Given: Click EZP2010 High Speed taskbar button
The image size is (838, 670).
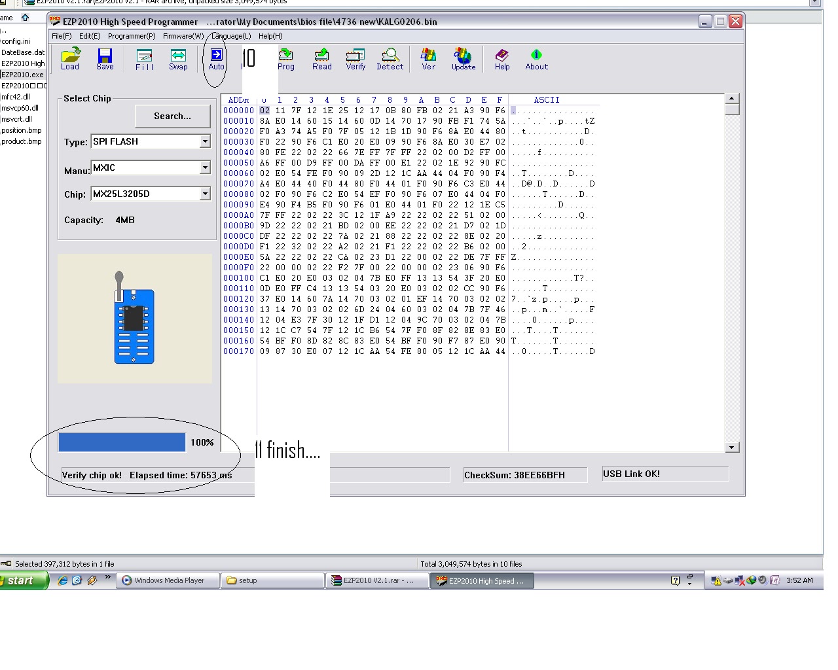Looking at the screenshot, I should click(x=483, y=580).
